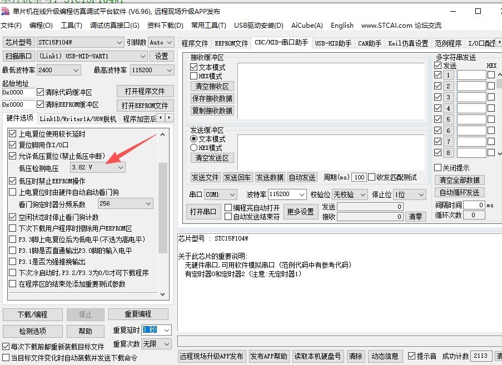502x365 pixels.
Task: Switch interface language via the English menu item
Action: [341, 25]
